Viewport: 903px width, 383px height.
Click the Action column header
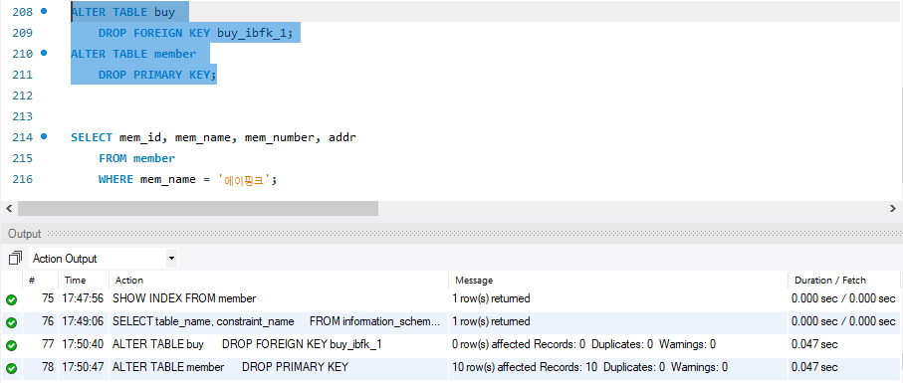pos(129,281)
